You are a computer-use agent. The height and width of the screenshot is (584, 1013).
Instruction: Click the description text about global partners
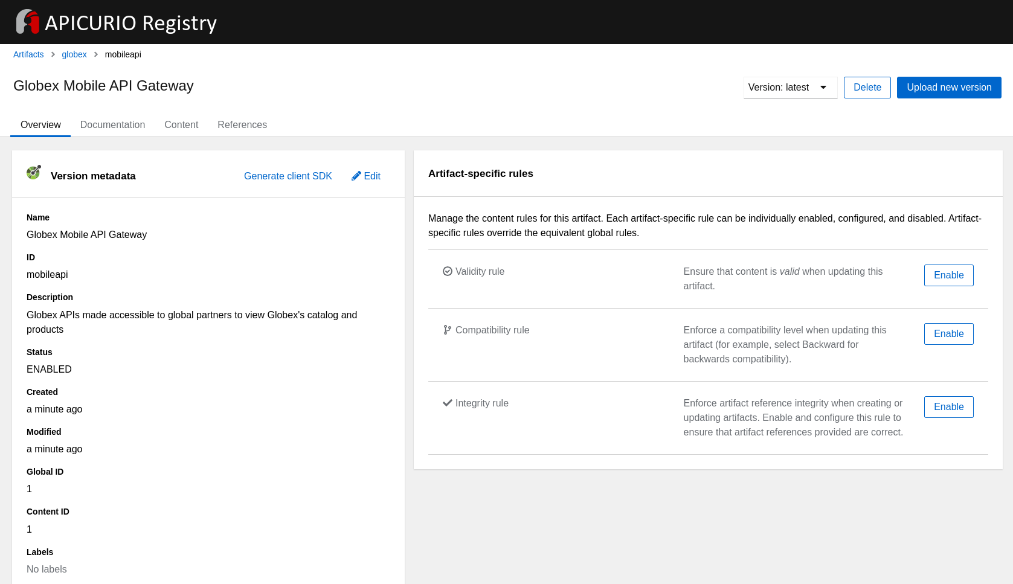[x=192, y=322]
